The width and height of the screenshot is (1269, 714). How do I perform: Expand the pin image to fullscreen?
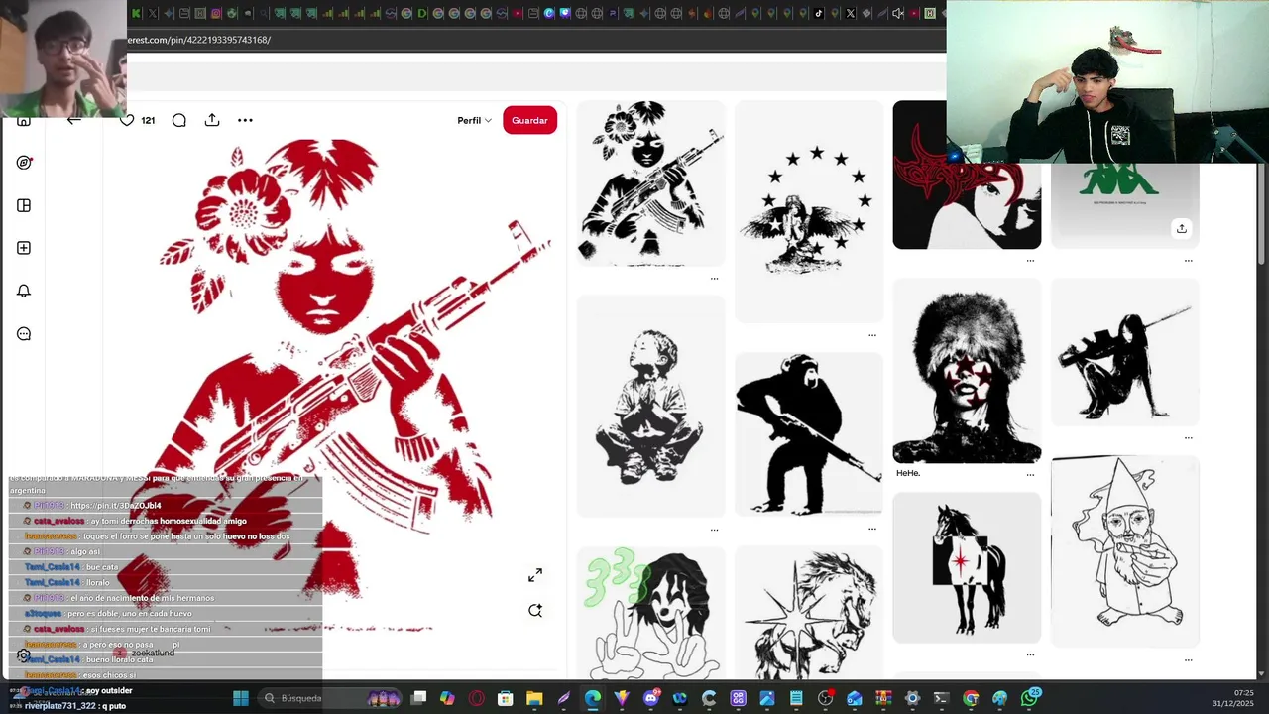point(535,575)
